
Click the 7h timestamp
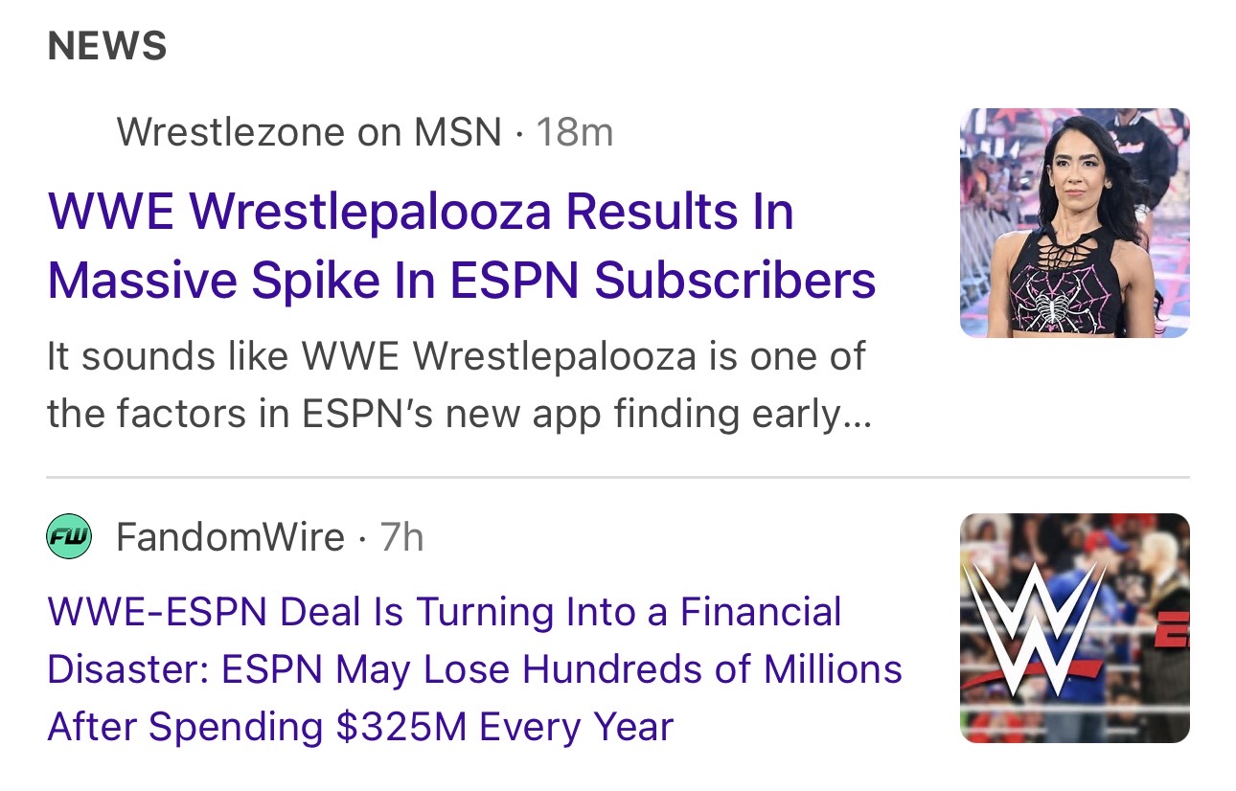click(x=401, y=537)
